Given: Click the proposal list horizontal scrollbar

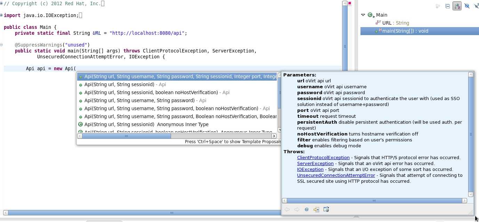Looking at the screenshot, I should pyautogui.click(x=127, y=136).
